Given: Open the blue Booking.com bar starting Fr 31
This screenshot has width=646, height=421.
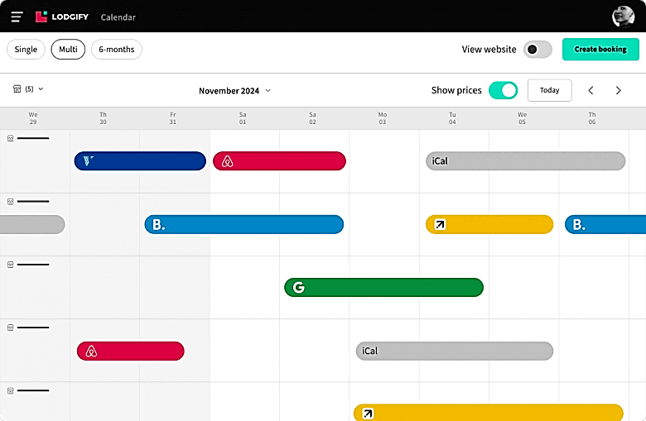Looking at the screenshot, I should click(243, 224).
